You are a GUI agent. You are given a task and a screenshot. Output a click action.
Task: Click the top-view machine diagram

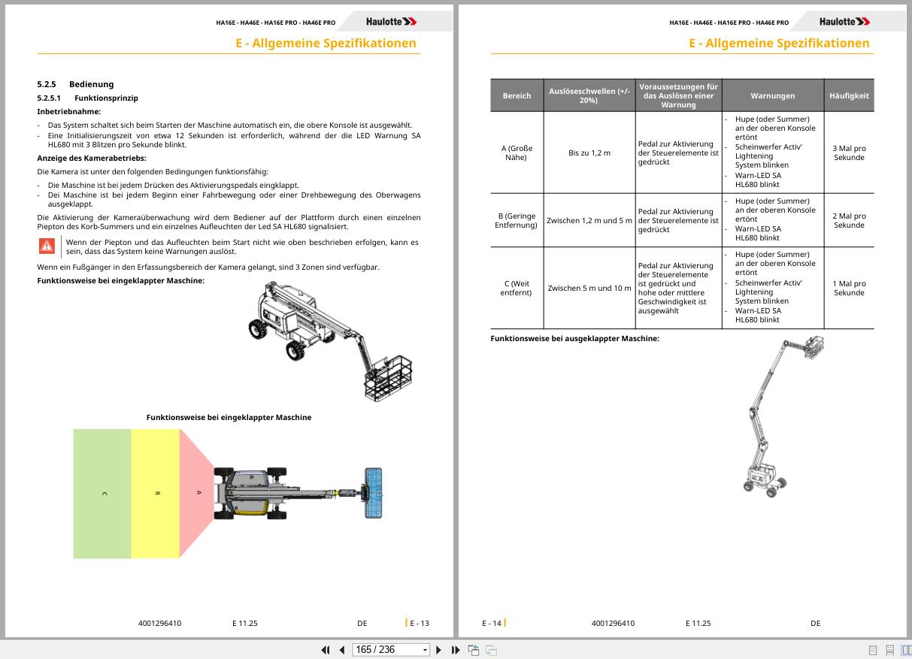pos(298,493)
